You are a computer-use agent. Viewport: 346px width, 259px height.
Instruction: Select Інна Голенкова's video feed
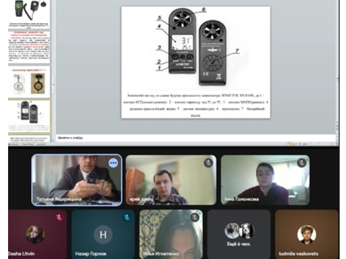[x=265, y=180]
